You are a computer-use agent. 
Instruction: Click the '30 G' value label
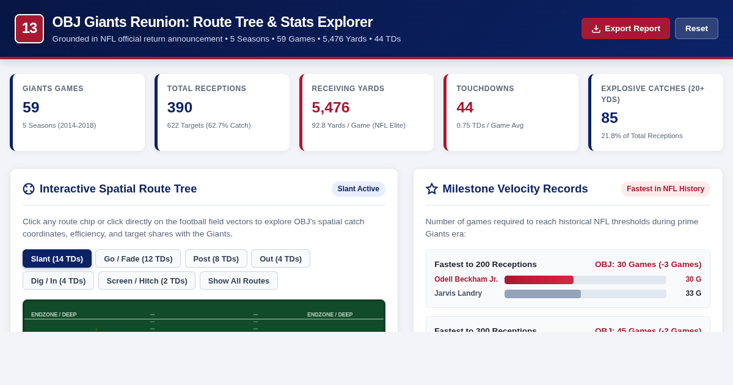pyautogui.click(x=693, y=279)
